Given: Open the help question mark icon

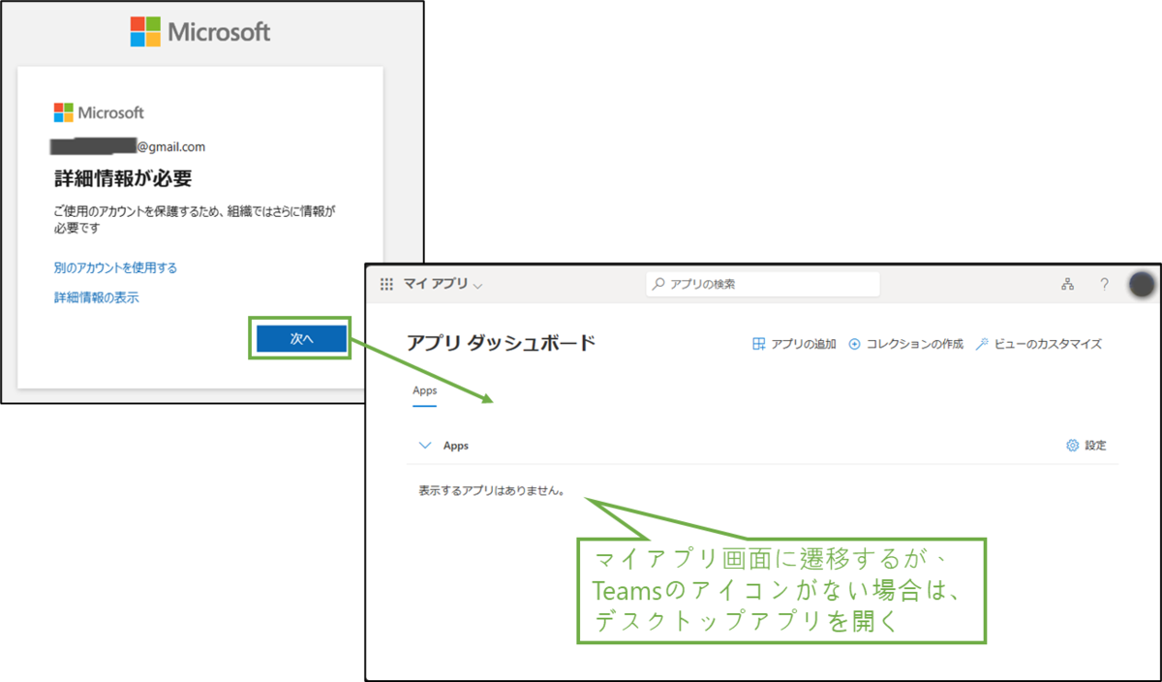Looking at the screenshot, I should (1104, 284).
